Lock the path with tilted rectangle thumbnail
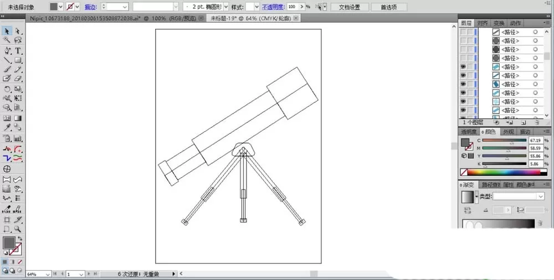The width and height of the screenshot is (554, 280). point(470,84)
